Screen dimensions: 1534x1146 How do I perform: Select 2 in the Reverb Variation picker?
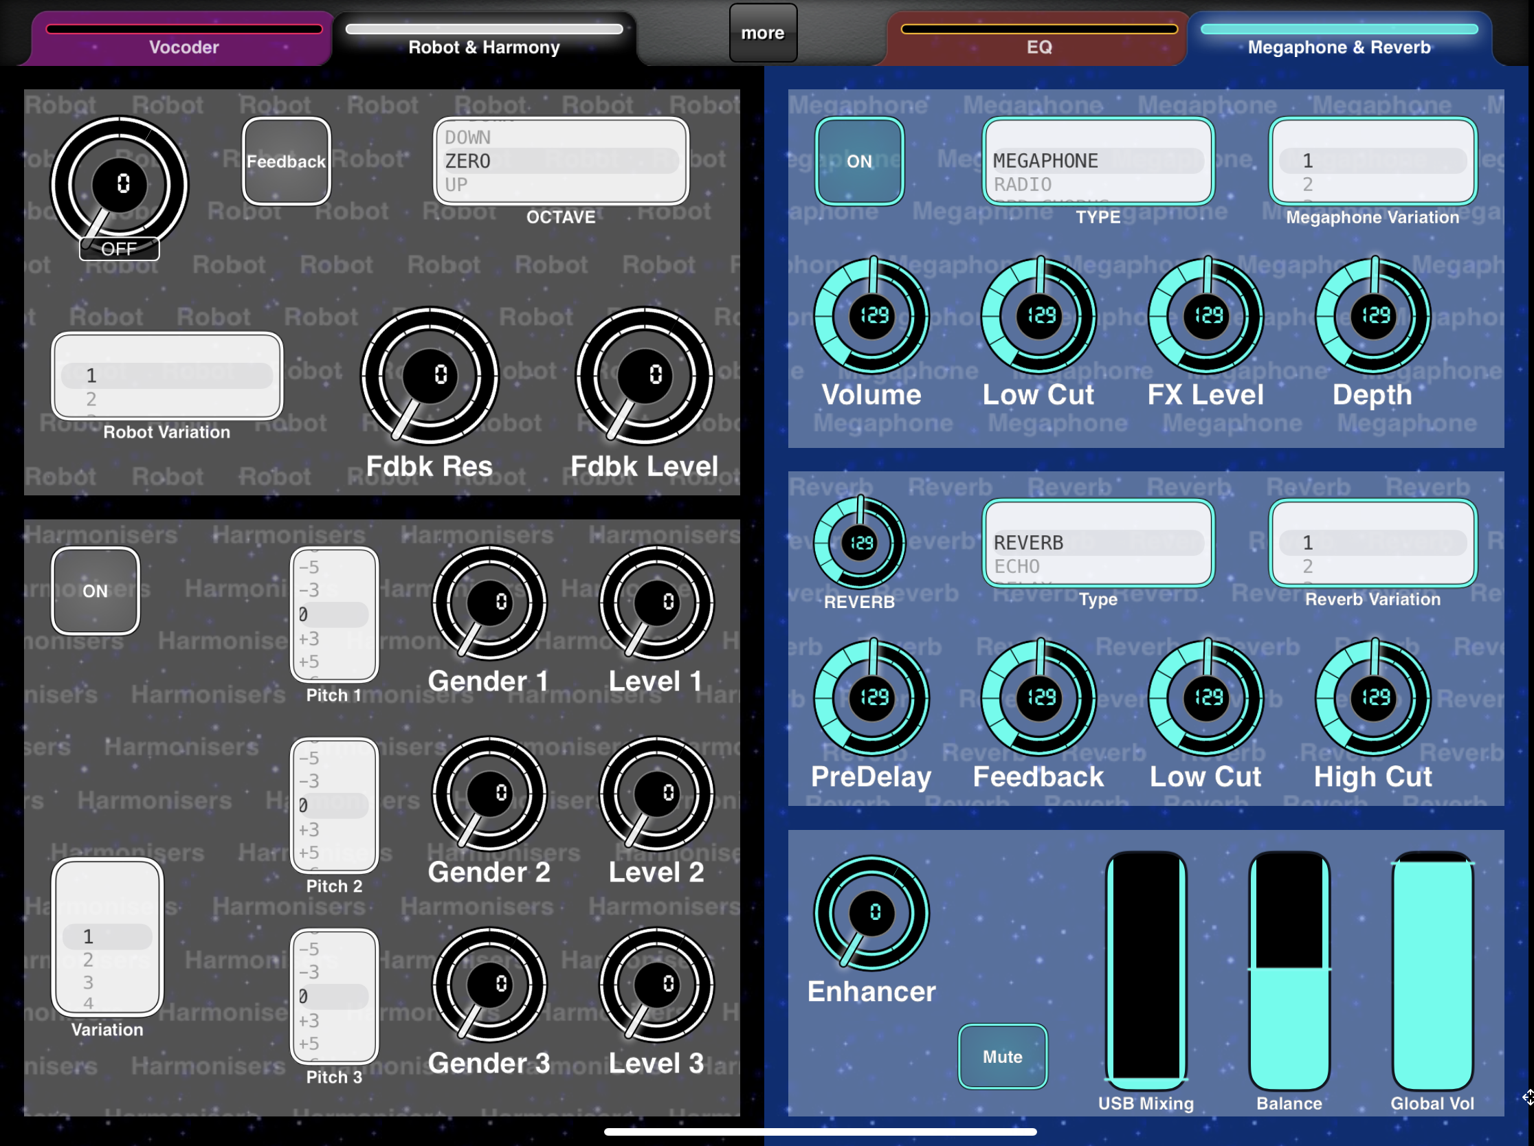1307,566
